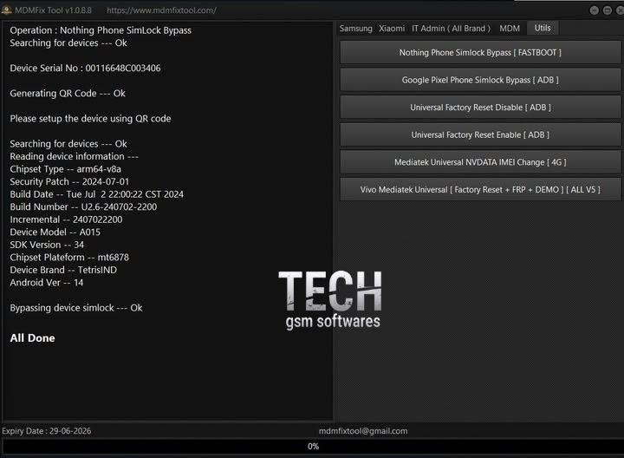The height and width of the screenshot is (458, 624).
Task: Click the Device Serial No log line
Action: pyautogui.click(x=85, y=69)
